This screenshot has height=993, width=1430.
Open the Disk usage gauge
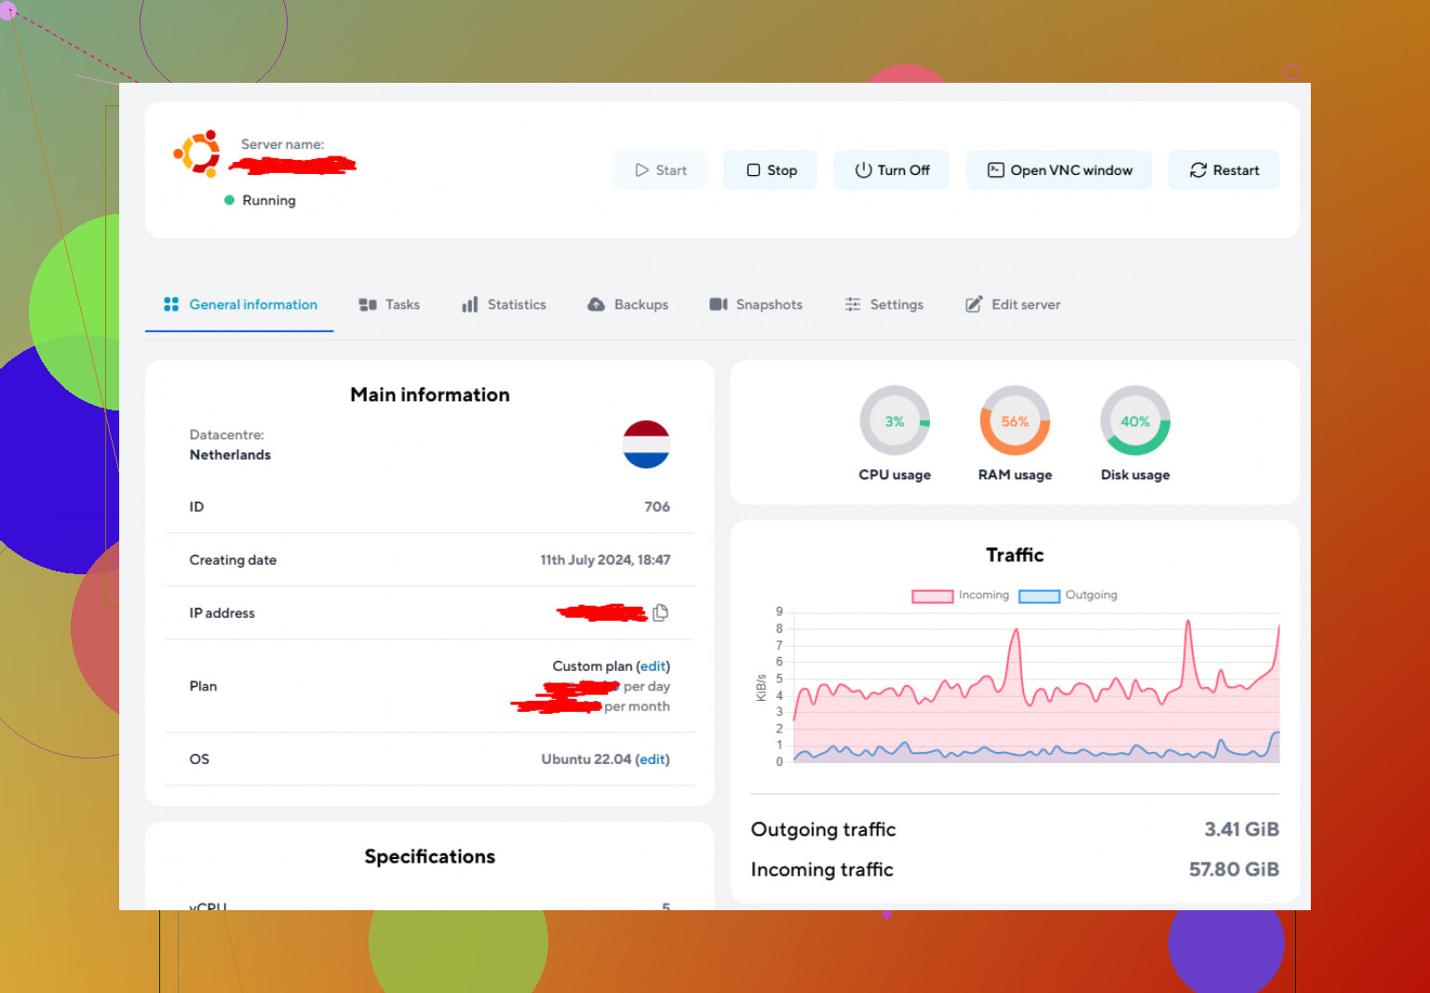pos(1134,422)
